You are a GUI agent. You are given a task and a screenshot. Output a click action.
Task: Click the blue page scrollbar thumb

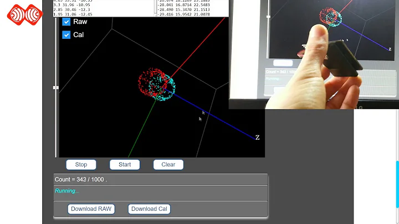tap(397, 185)
